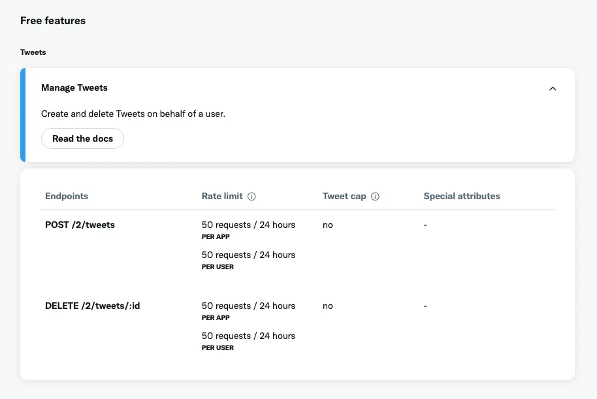Select the DELETE /2/tweets/:id endpoint

(x=93, y=306)
